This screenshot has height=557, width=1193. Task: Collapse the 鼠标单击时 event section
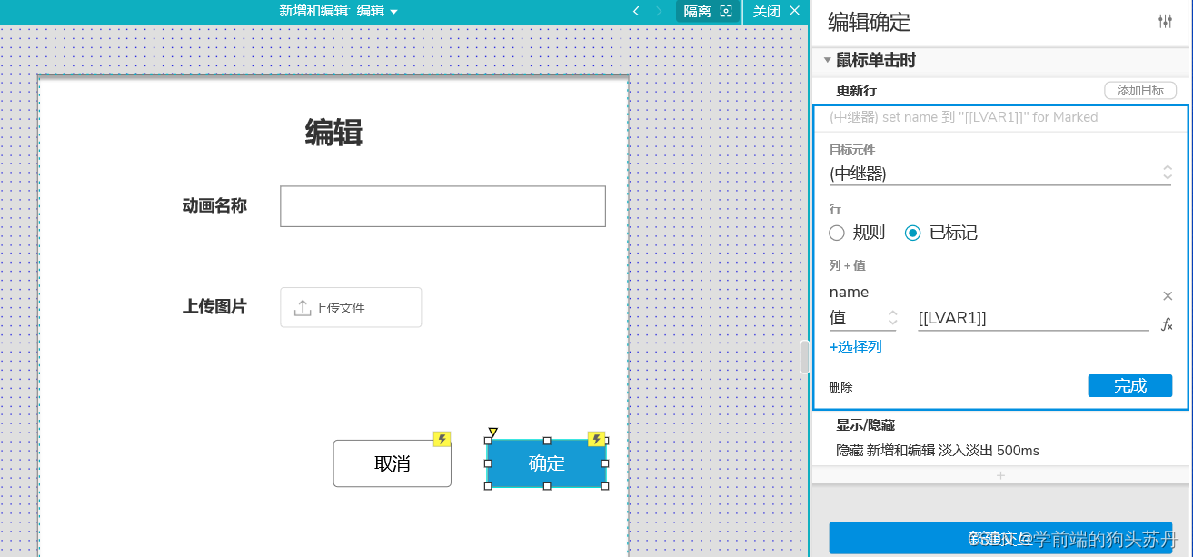[x=827, y=60]
